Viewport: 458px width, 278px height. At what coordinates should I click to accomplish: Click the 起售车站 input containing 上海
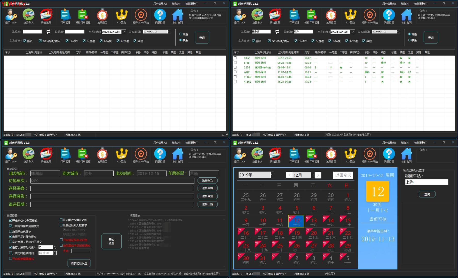click(427, 182)
